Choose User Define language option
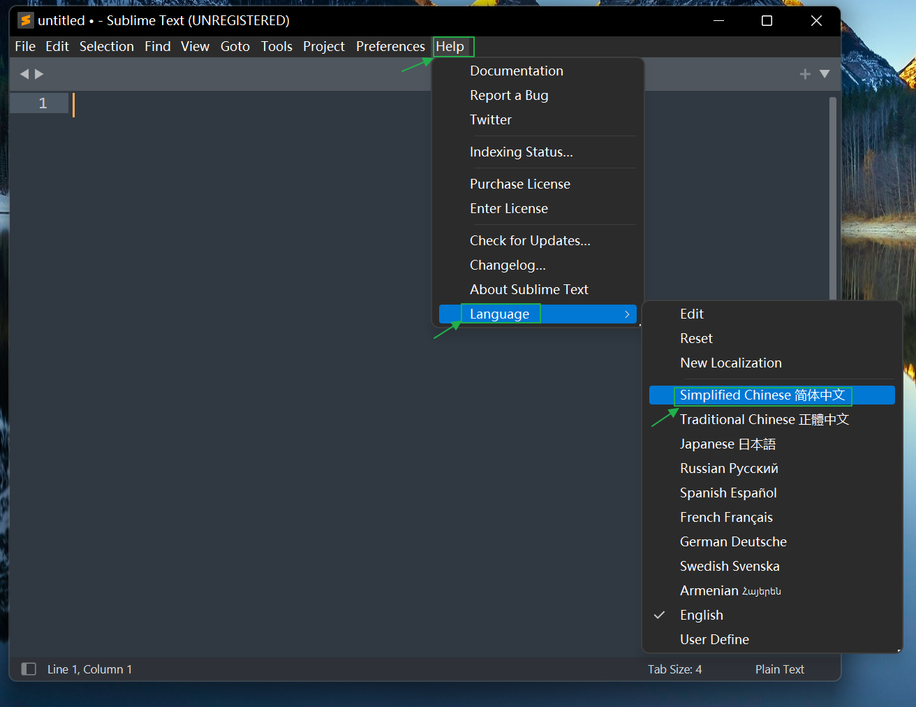916x707 pixels. tap(771, 640)
